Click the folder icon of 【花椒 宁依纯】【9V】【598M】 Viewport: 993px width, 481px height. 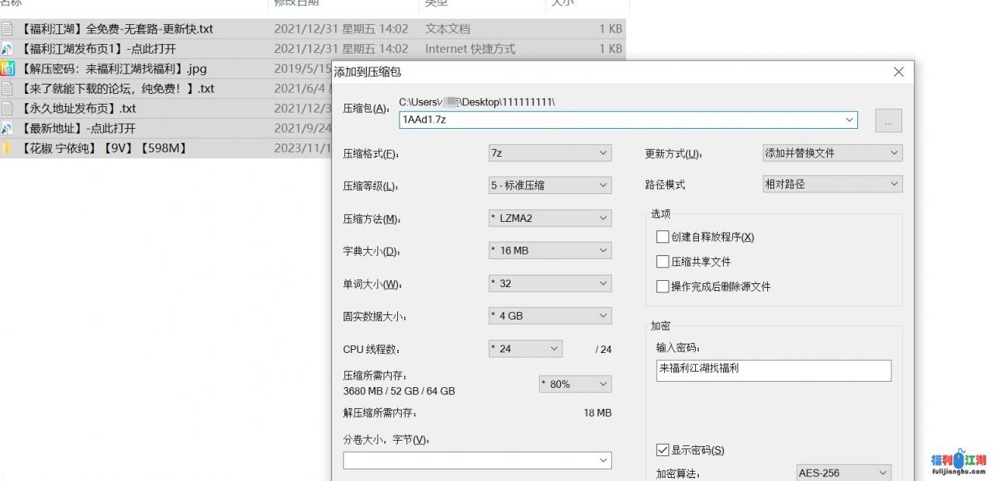click(x=7, y=147)
